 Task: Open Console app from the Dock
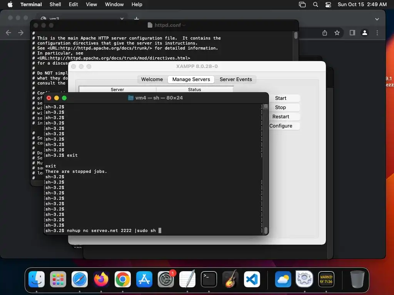pos(326,279)
